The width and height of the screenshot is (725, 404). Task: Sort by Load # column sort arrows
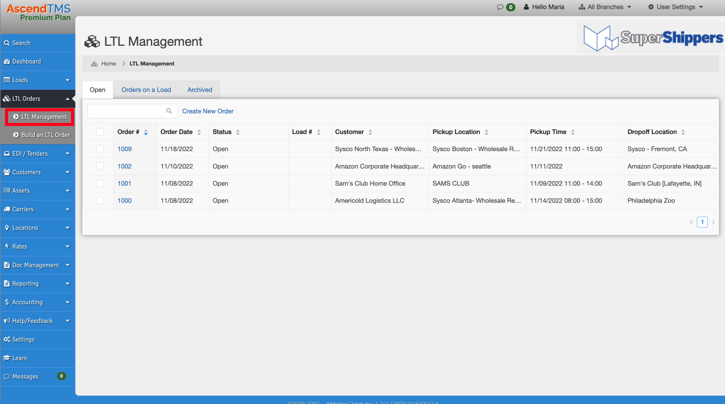(x=319, y=132)
